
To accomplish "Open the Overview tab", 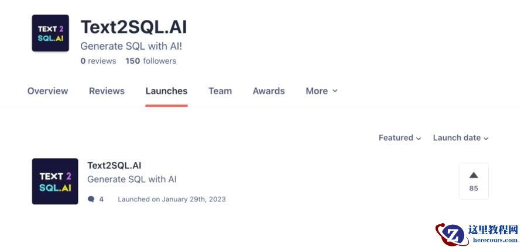I will click(47, 91).
